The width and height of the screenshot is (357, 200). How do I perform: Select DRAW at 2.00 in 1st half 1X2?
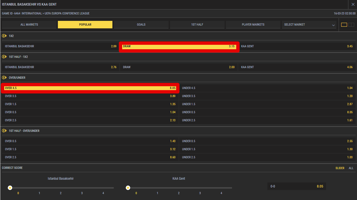pyautogui.click(x=179, y=67)
